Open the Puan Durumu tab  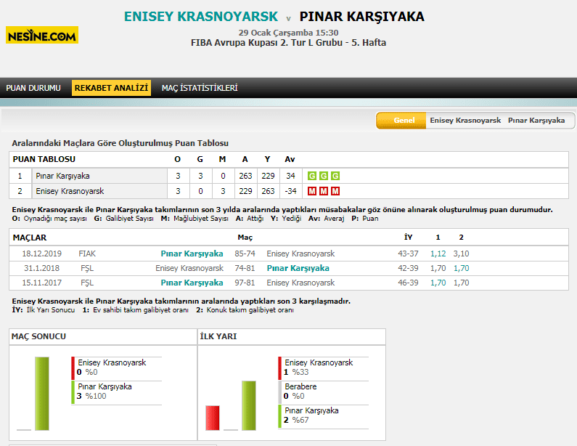[x=33, y=88]
